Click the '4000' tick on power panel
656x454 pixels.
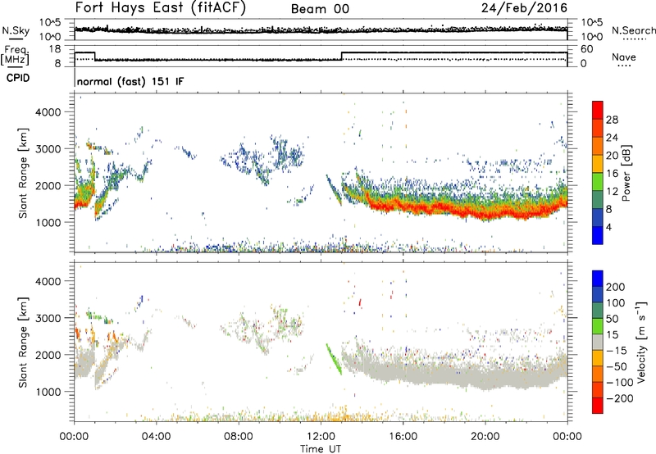[x=48, y=112]
